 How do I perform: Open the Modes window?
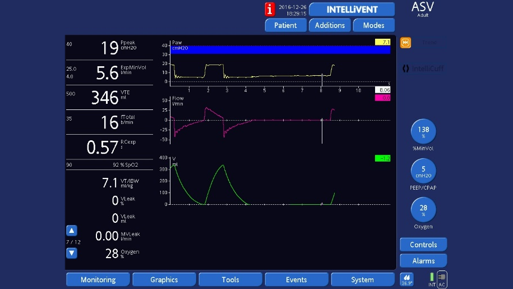tap(374, 25)
